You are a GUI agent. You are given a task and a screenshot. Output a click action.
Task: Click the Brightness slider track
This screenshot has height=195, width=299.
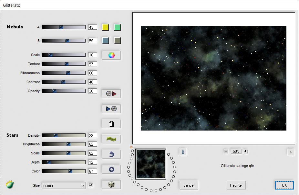click(x=64, y=144)
